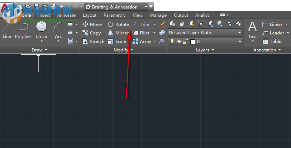Insert a Linear dimension
The image size is (291, 148).
pyautogui.click(x=272, y=24)
